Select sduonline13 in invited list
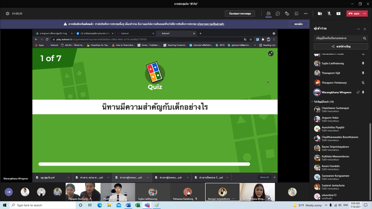The width and height of the screenshot is (372, 209). point(341,197)
